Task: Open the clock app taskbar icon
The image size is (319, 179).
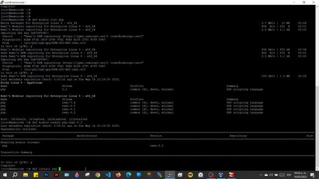Action: pyautogui.click(x=200, y=175)
